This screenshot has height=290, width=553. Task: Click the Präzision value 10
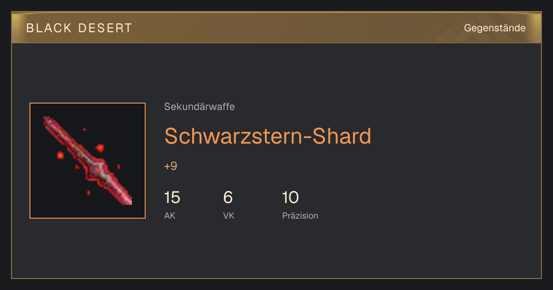pos(290,197)
